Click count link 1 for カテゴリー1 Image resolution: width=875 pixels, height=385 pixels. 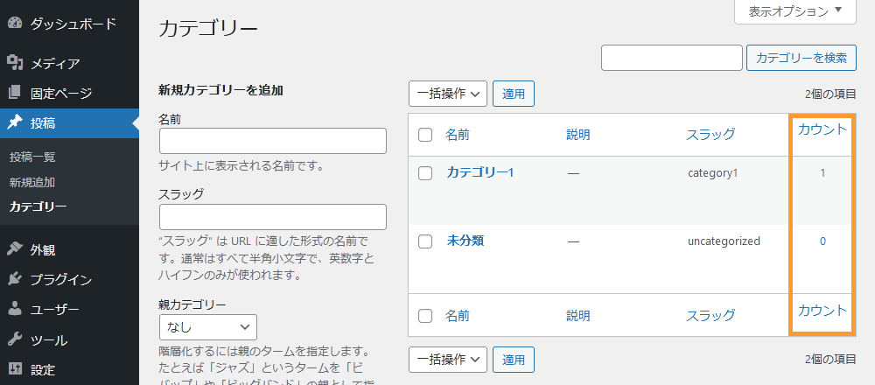coord(822,173)
